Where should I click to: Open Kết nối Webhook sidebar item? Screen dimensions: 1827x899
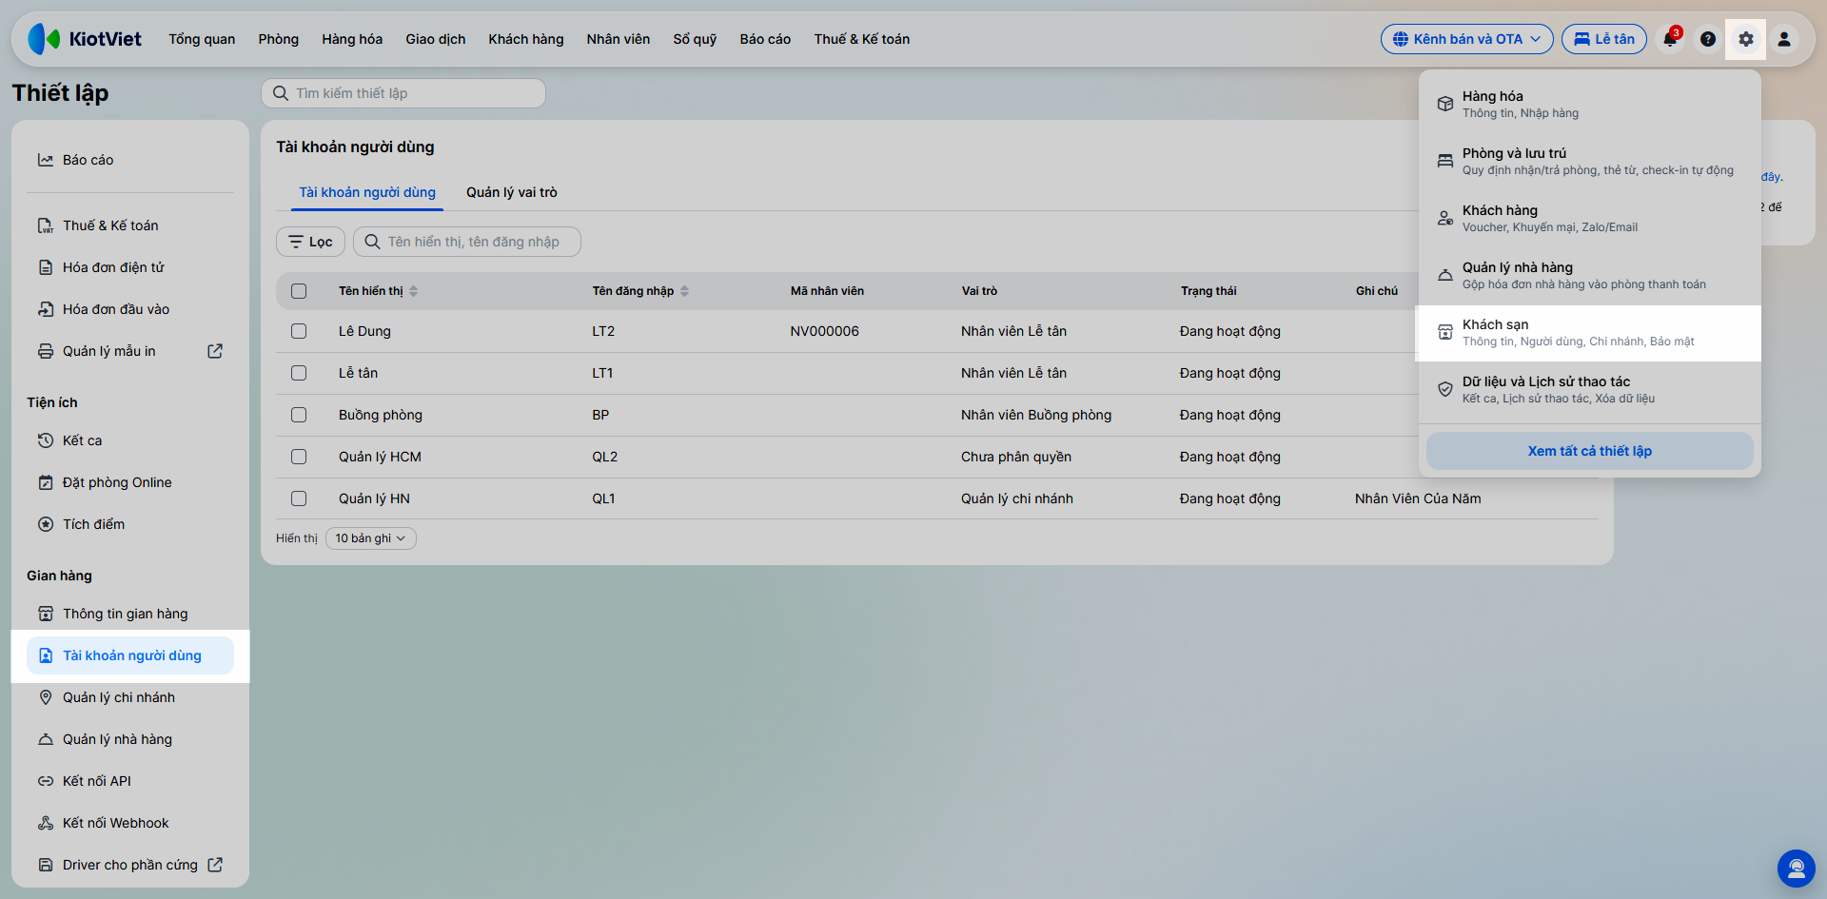(x=130, y=823)
